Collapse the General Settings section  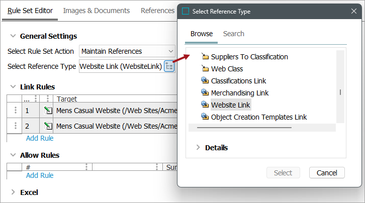(x=12, y=36)
